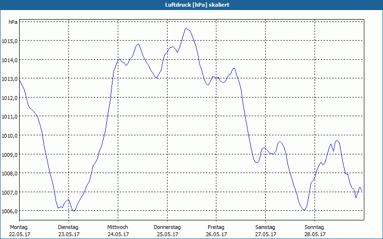Click the date 26.05.17
The height and width of the screenshot is (239, 383).
tap(216, 234)
